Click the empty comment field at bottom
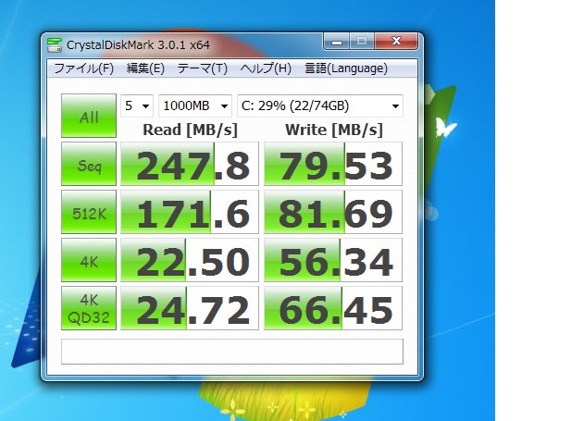Image resolution: width=584 pixels, height=421 pixels. point(232,352)
